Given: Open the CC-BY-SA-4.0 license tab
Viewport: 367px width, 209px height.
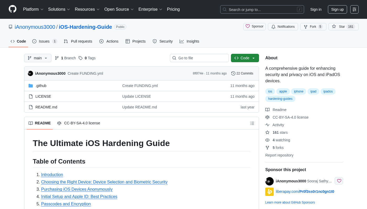Looking at the screenshot, I should click(79, 123).
